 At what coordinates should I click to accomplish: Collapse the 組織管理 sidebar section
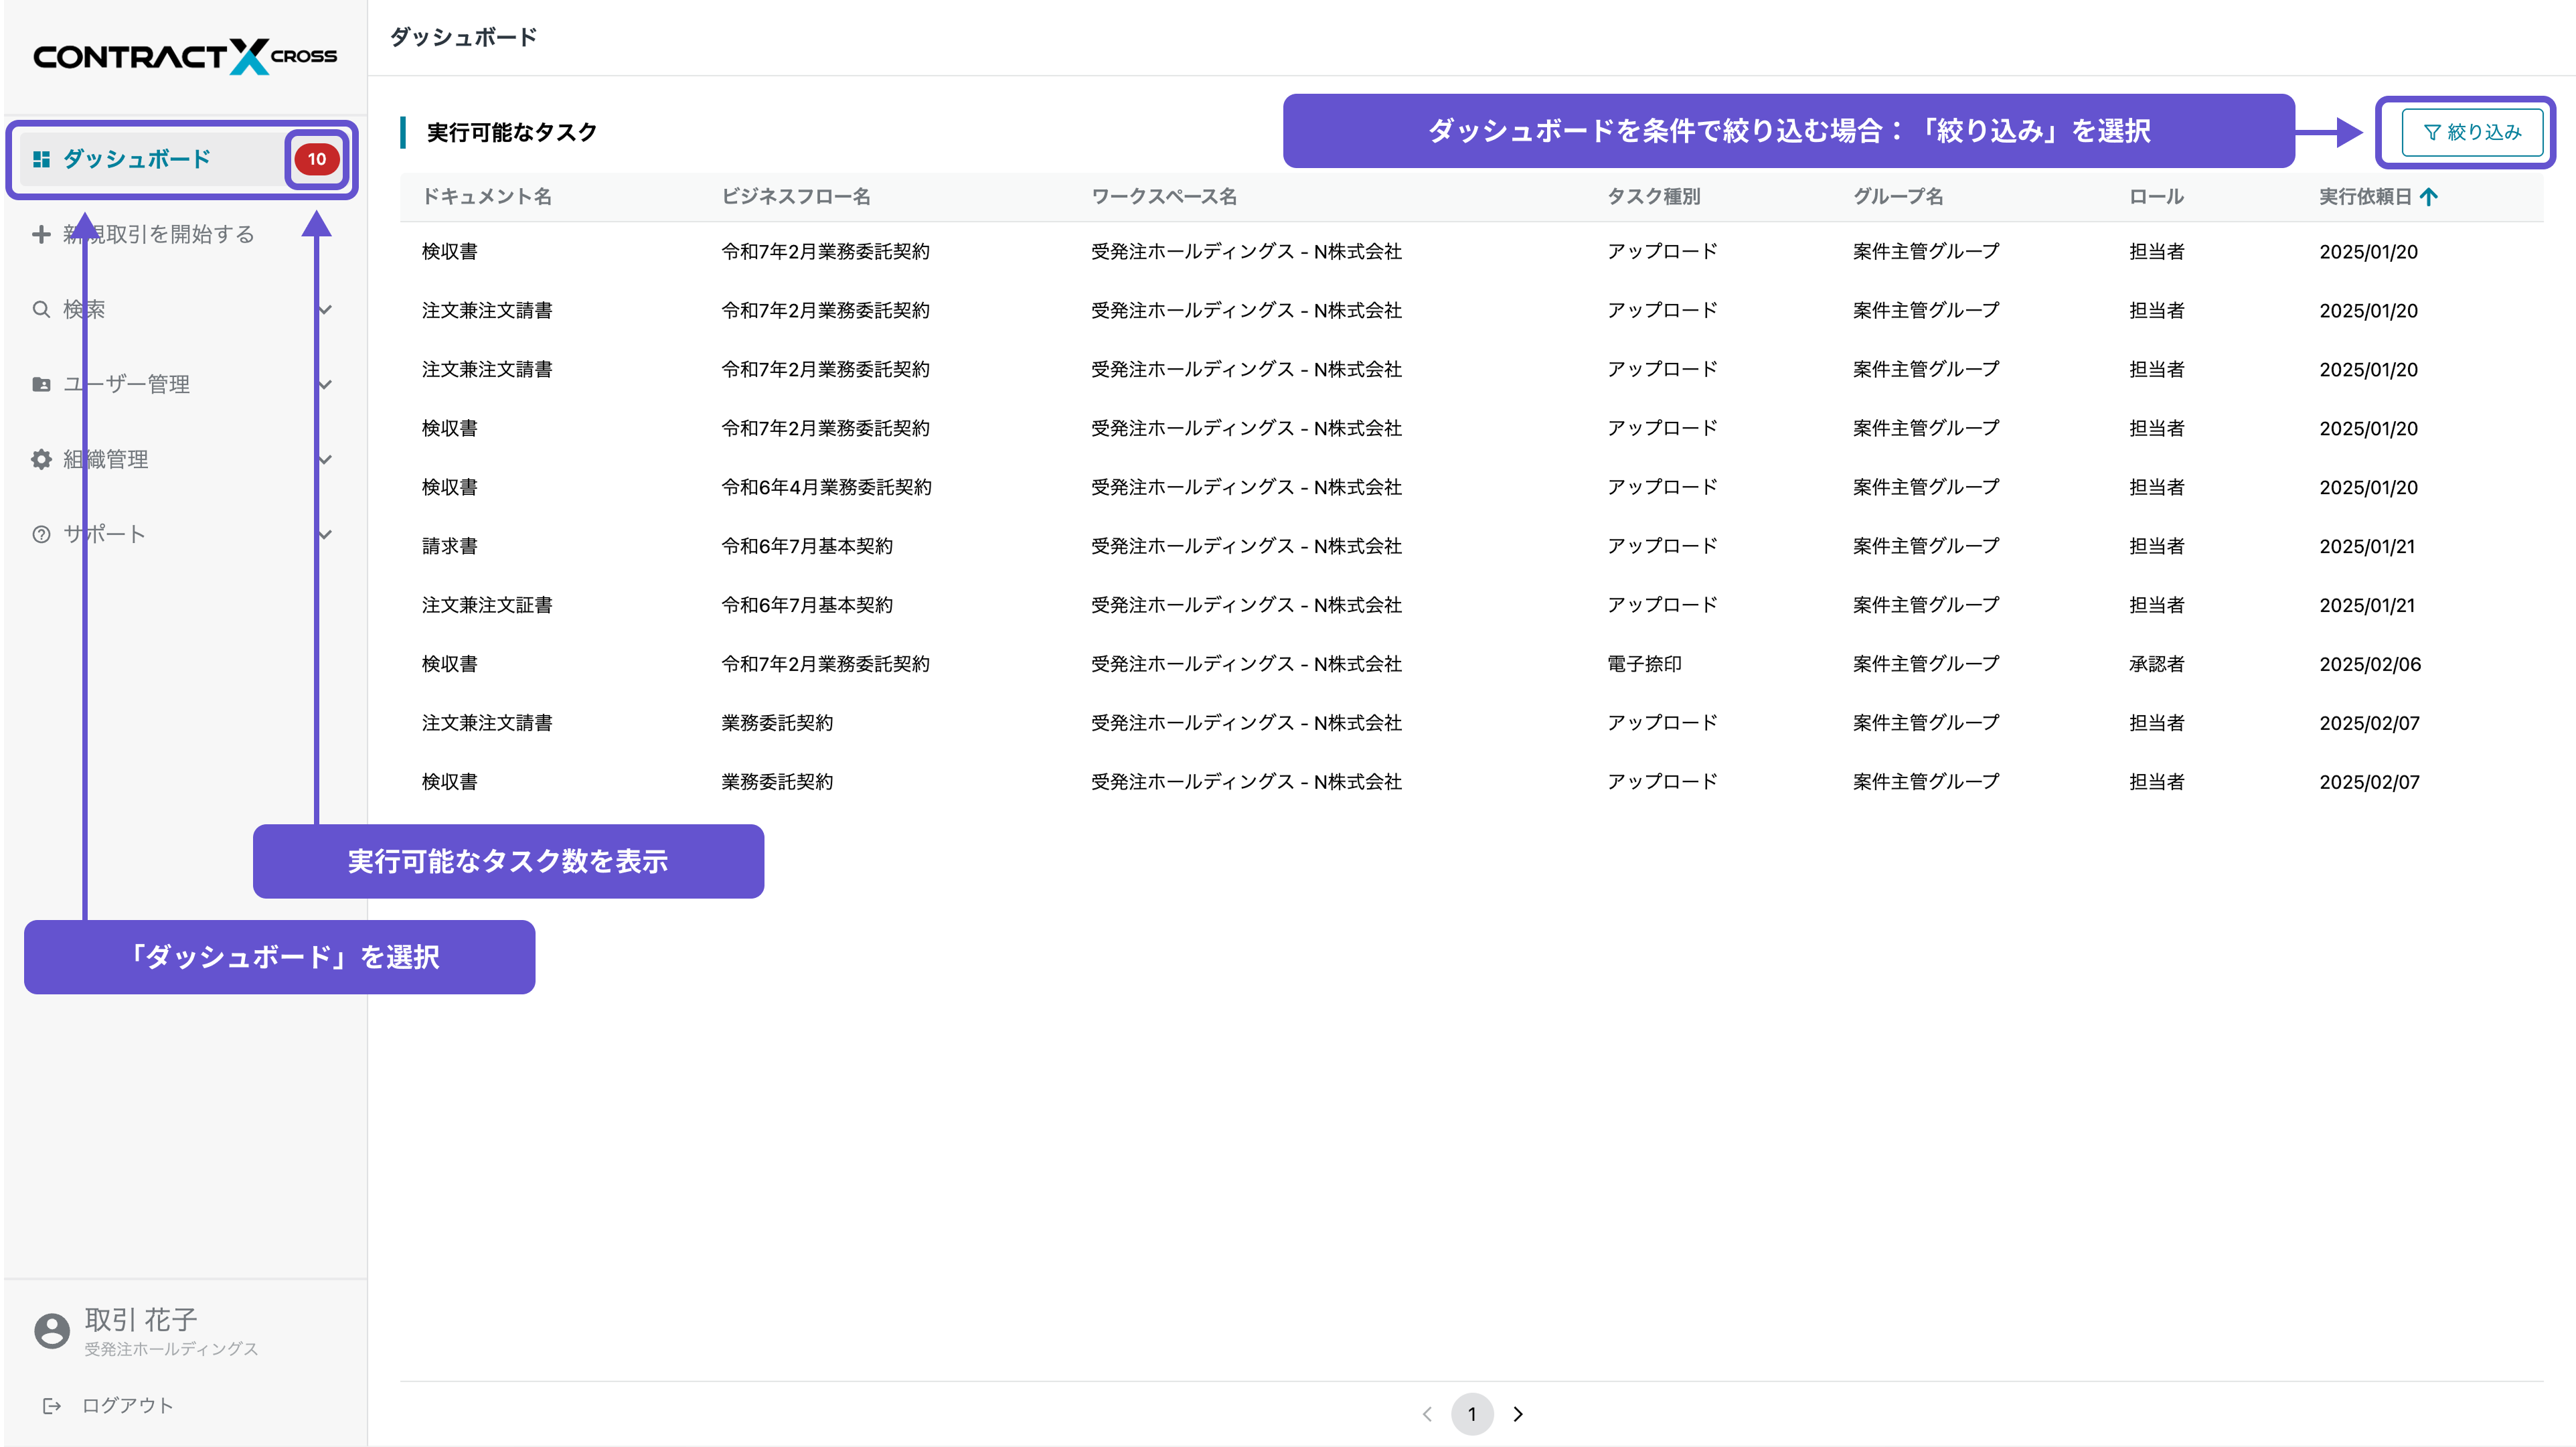(x=325, y=459)
